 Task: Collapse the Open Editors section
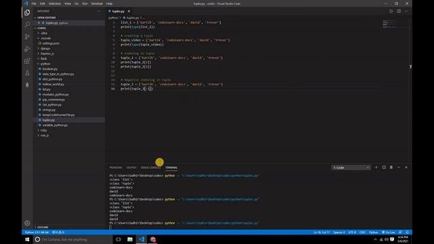point(46,18)
